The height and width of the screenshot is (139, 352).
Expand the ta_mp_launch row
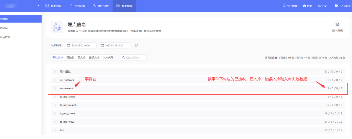click(55, 105)
